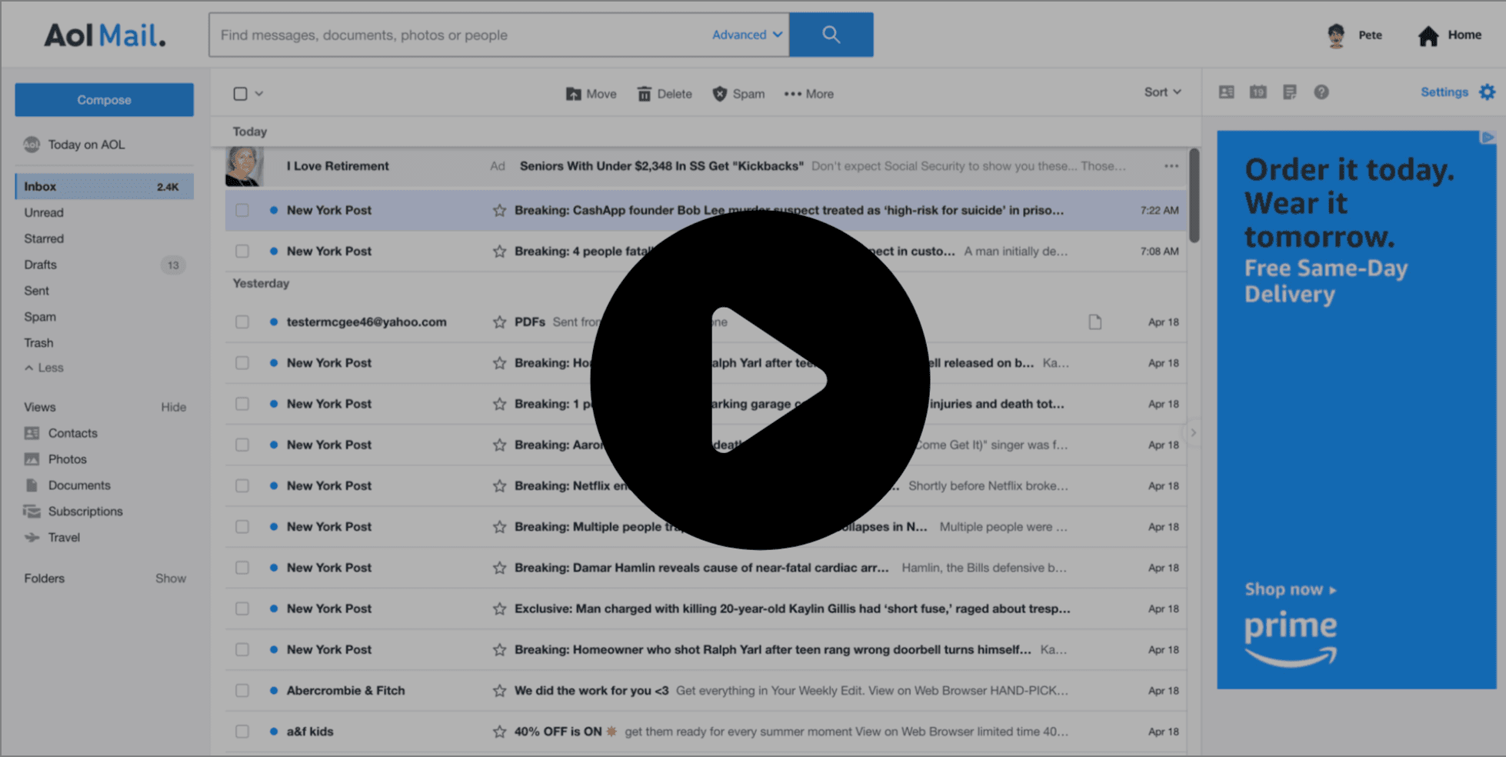Star the CashApp founder Bob Lee email
The width and height of the screenshot is (1506, 757).
pyautogui.click(x=500, y=210)
